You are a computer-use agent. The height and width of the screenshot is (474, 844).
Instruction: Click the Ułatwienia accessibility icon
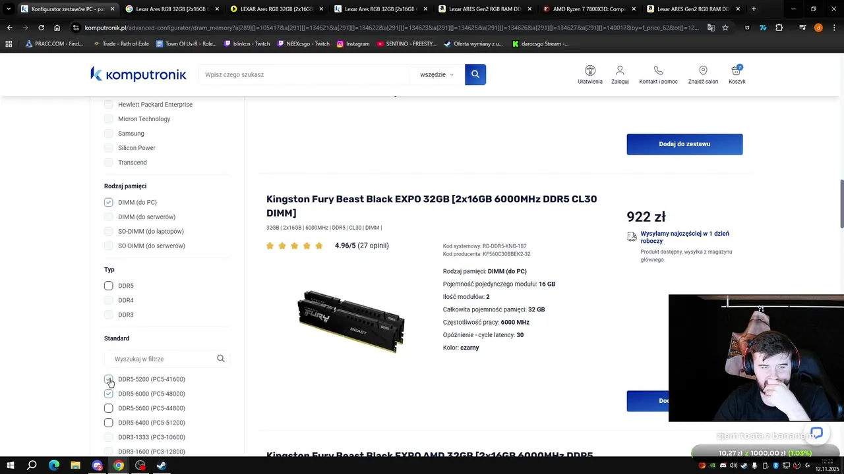[590, 70]
